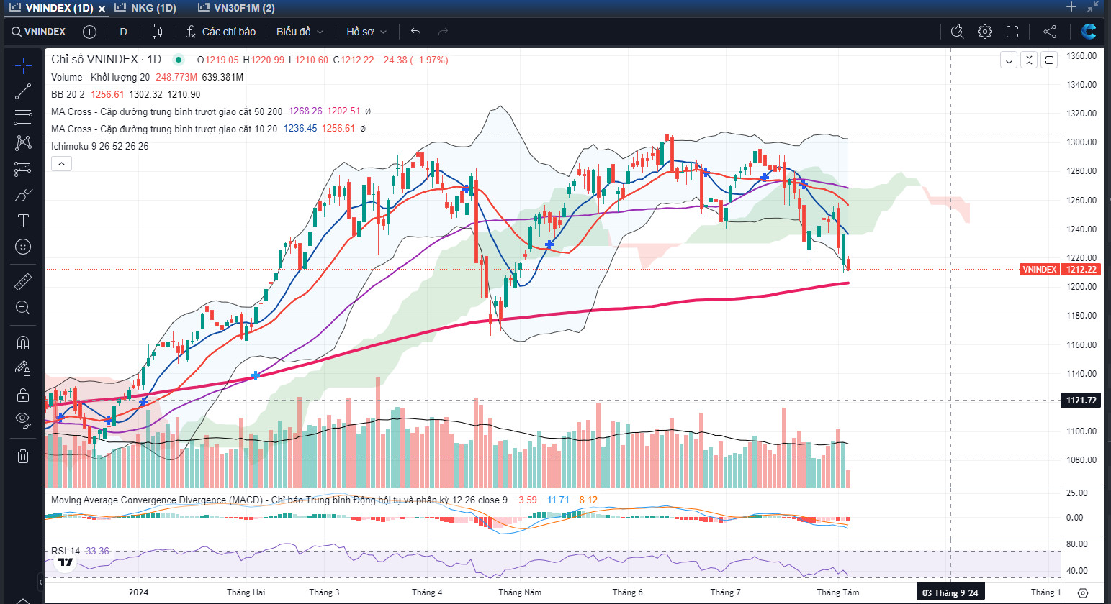The width and height of the screenshot is (1111, 604).
Task: Expand the Biểu đồ dropdown
Action: [x=300, y=32]
